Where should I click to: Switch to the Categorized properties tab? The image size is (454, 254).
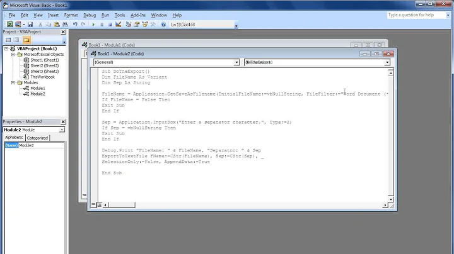tap(37, 138)
